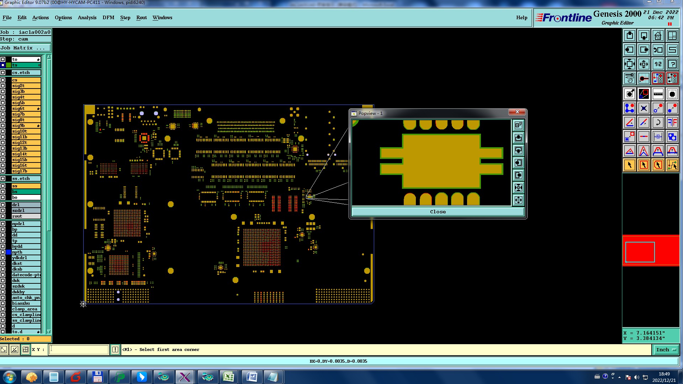Open the File menu
Image resolution: width=683 pixels, height=384 pixels.
pos(7,17)
